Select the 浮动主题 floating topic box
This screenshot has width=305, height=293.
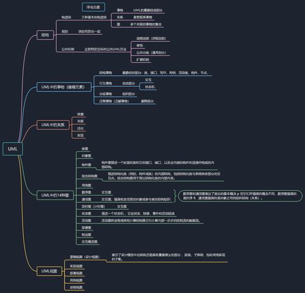(x=94, y=7)
